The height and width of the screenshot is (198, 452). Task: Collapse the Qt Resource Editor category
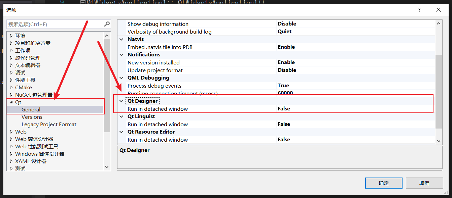click(x=121, y=132)
